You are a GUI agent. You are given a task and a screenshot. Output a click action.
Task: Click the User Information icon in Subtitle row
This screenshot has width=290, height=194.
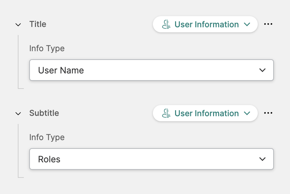click(x=166, y=114)
